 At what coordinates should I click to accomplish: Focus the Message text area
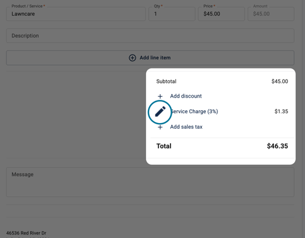tap(150, 182)
